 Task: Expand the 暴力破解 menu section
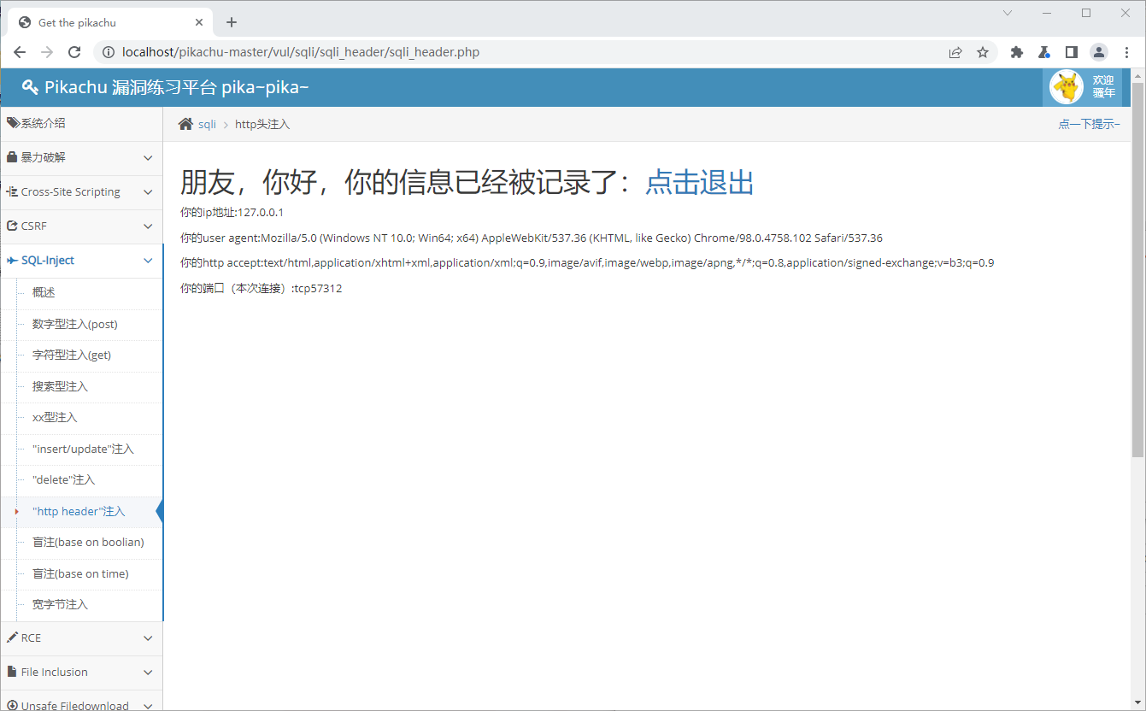(x=81, y=158)
